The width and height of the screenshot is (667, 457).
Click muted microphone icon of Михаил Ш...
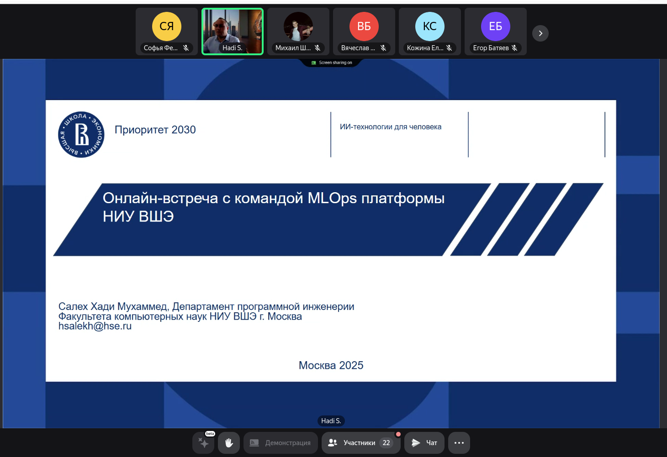(x=318, y=48)
